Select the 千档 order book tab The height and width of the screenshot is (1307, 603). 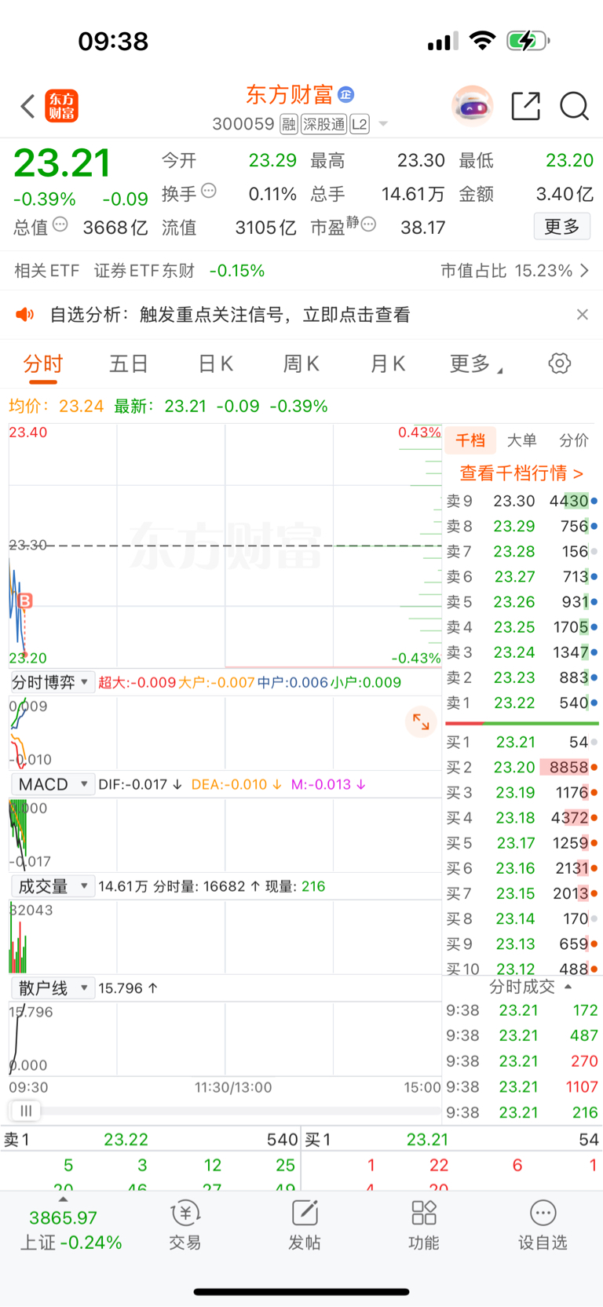[470, 440]
